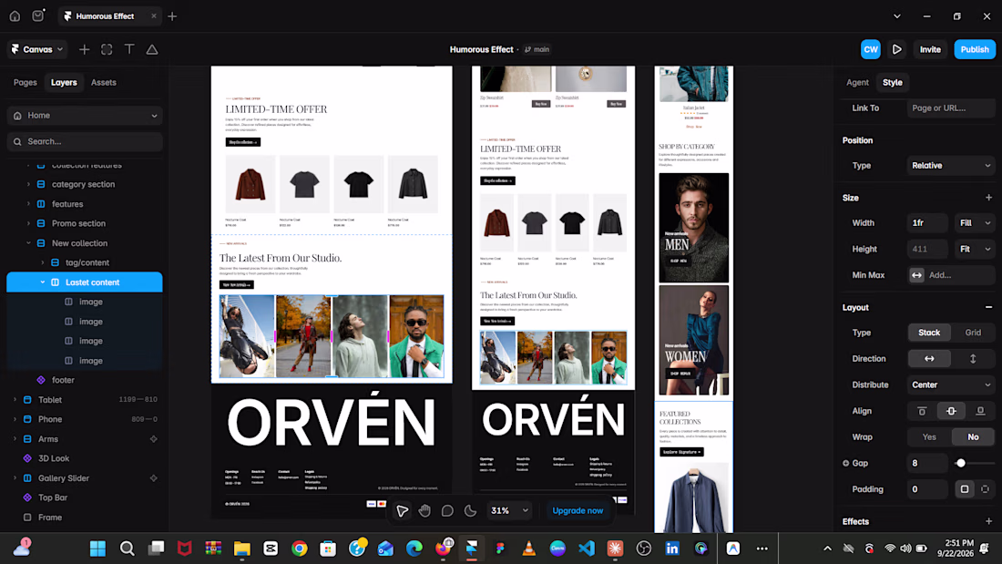Align items to center

951,411
